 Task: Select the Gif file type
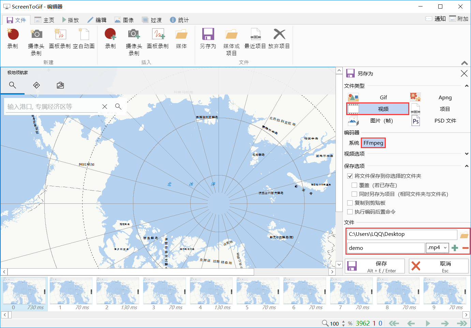(x=383, y=98)
